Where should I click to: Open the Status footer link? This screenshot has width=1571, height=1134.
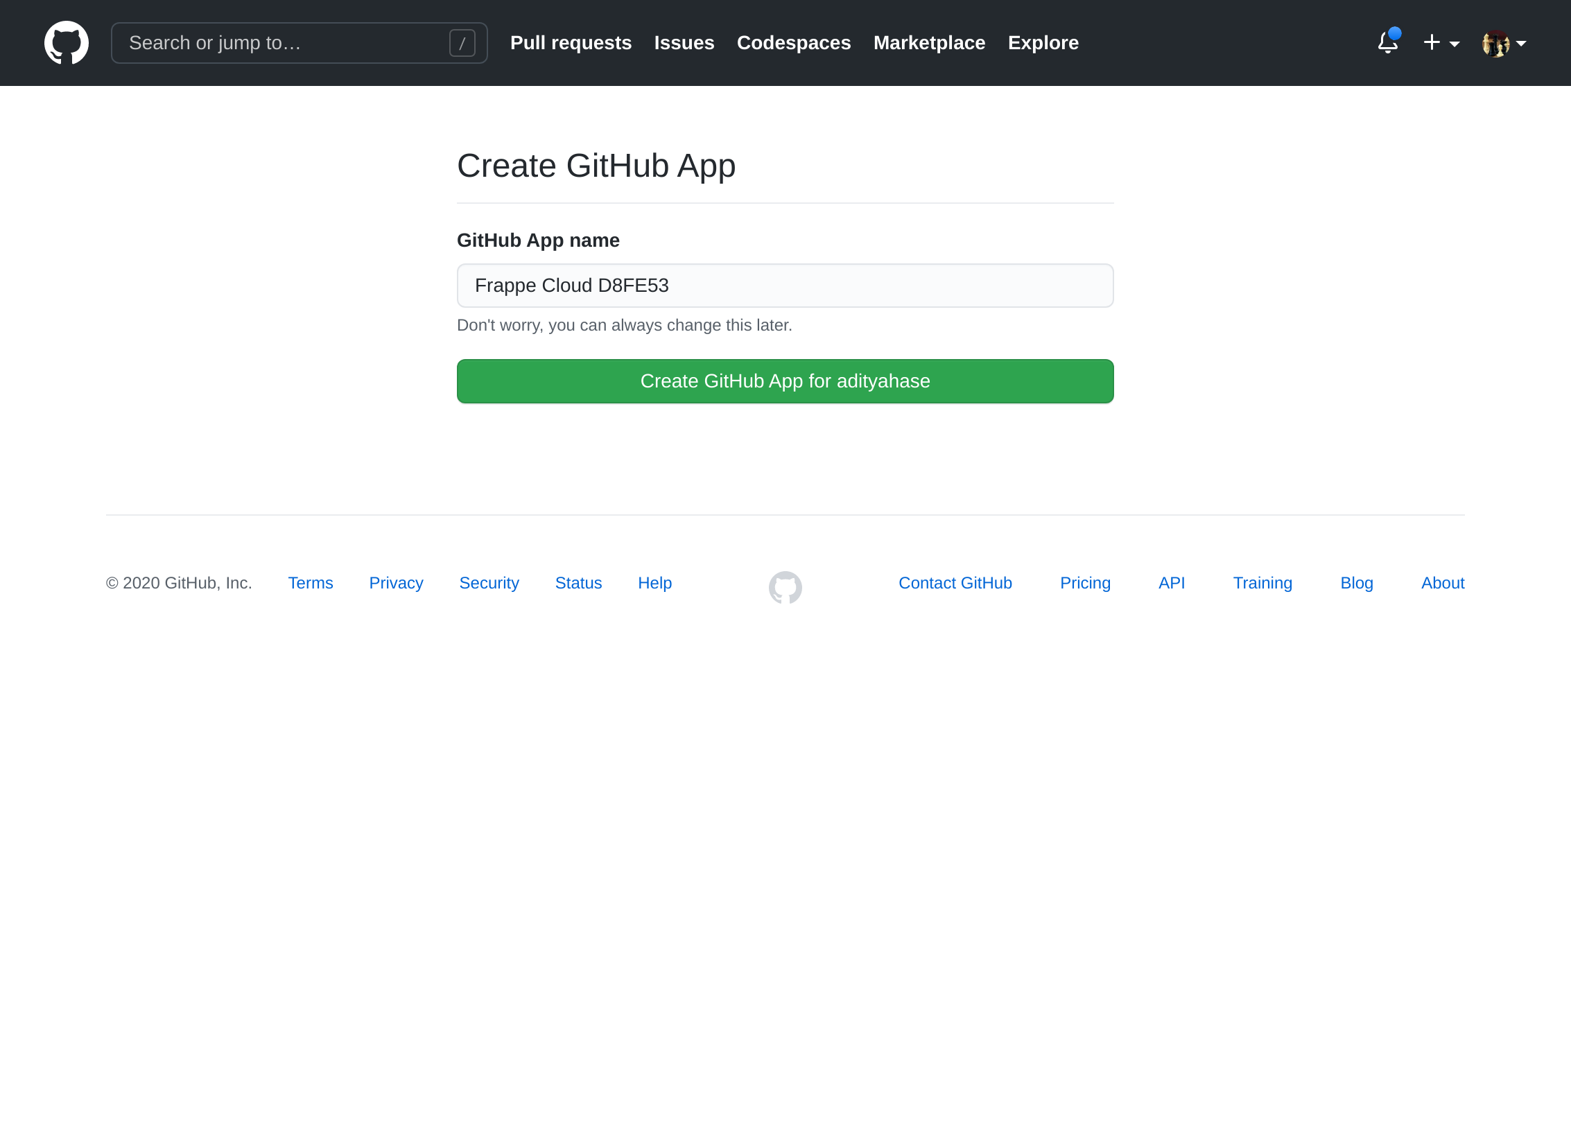pos(578,583)
